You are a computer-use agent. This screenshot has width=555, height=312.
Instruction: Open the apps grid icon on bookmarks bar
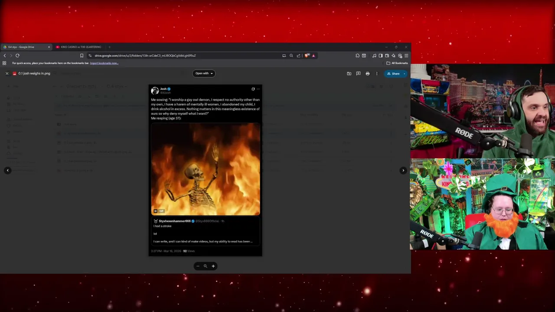(x=4, y=63)
